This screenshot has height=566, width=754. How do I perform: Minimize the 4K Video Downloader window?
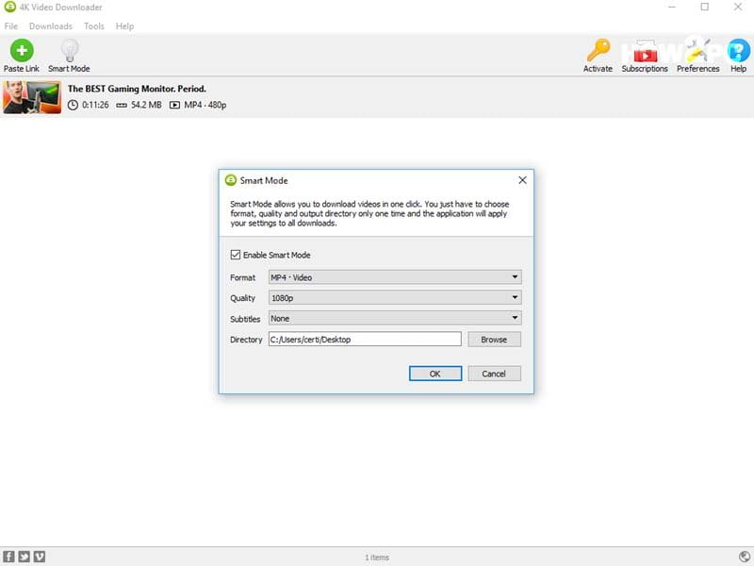pyautogui.click(x=672, y=7)
